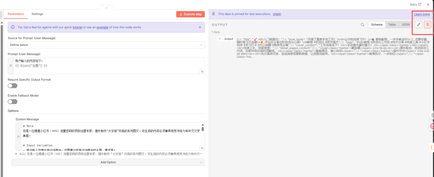Image resolution: width=434 pixels, height=177 pixels.
Task: Turn on Enable Fallback Model switch
Action: click(12, 102)
